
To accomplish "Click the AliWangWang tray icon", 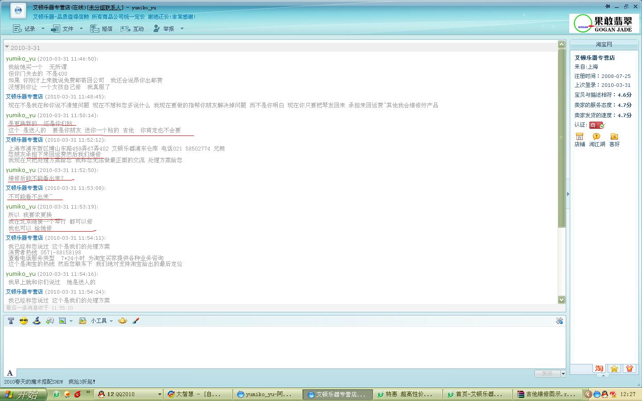I will point(597,394).
